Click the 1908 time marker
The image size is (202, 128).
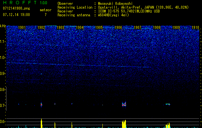[x=157, y=28]
